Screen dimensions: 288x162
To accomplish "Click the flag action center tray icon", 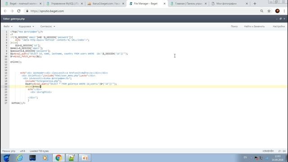I will pos(256,158).
